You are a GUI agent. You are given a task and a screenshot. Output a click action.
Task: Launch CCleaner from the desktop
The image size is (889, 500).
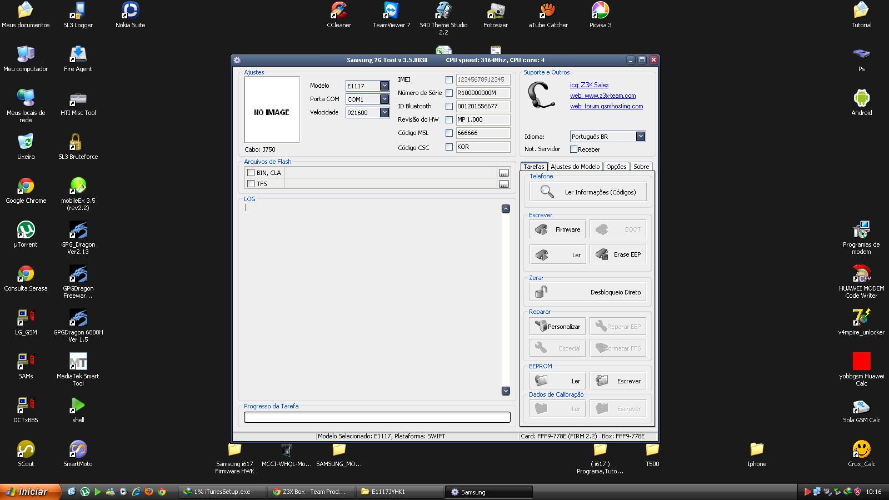pos(339,15)
